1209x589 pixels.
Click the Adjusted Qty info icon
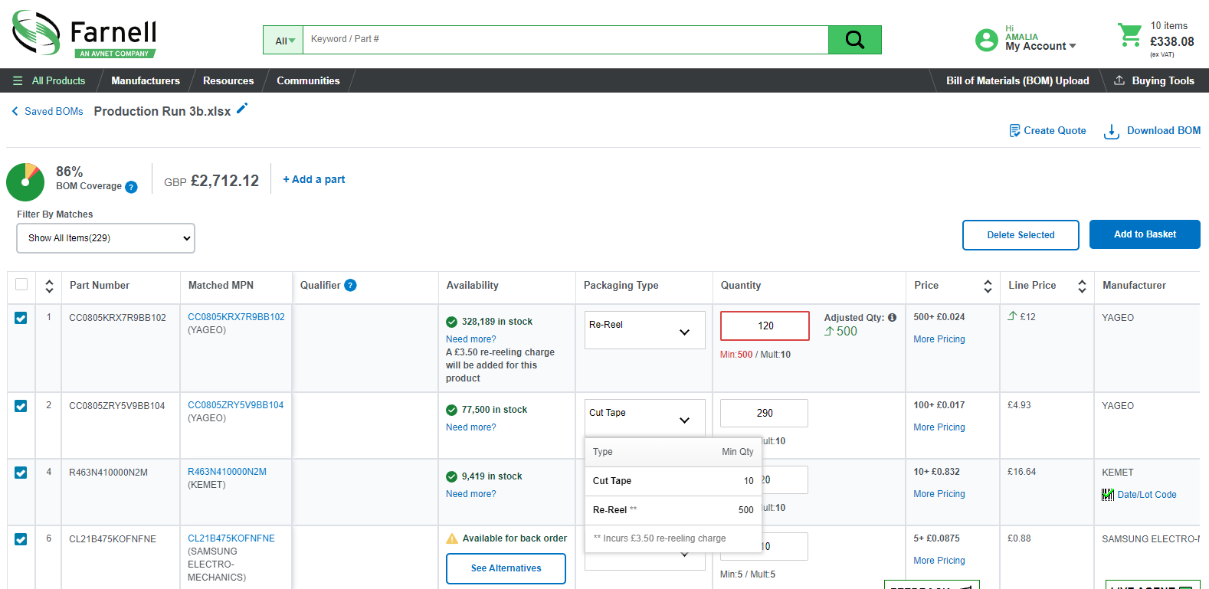[892, 317]
